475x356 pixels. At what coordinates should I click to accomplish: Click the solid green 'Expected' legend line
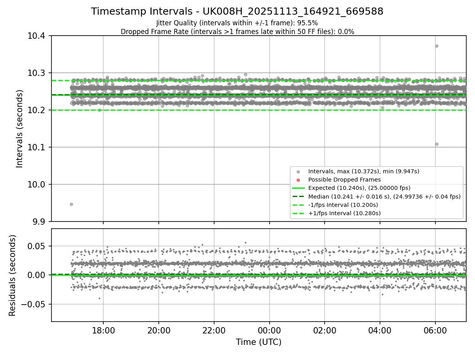coord(298,188)
